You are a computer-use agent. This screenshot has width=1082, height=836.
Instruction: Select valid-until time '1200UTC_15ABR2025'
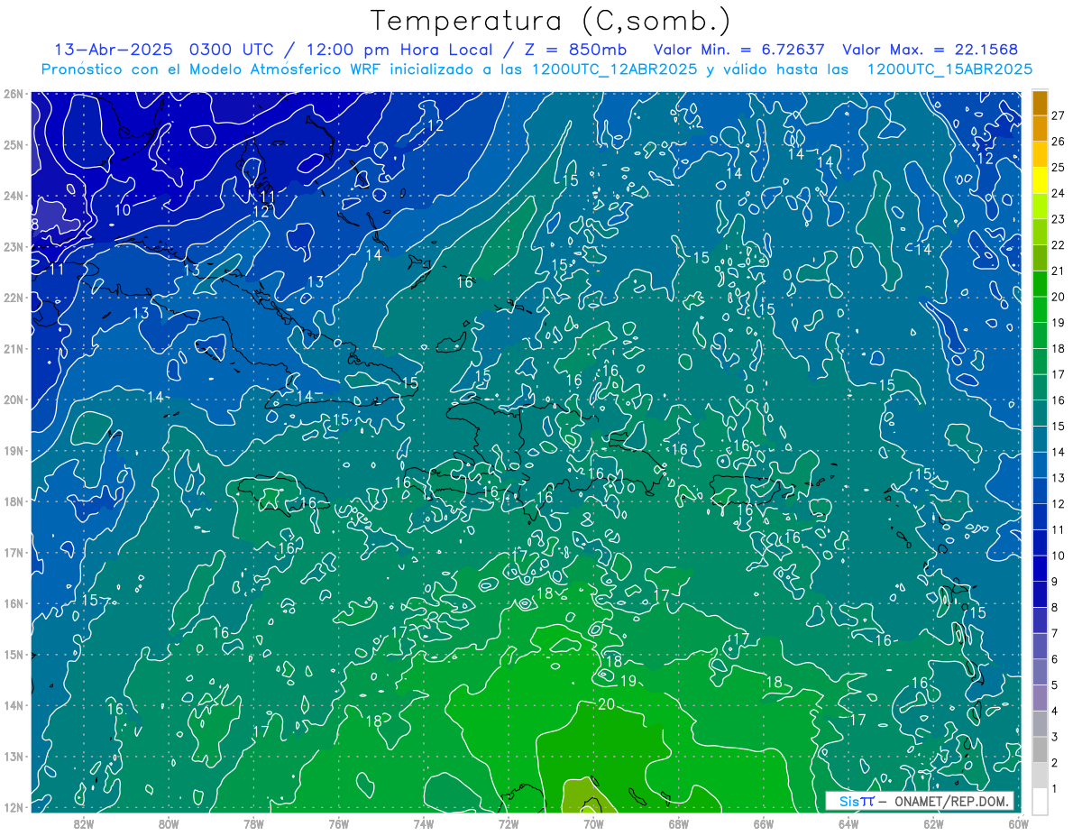949,69
